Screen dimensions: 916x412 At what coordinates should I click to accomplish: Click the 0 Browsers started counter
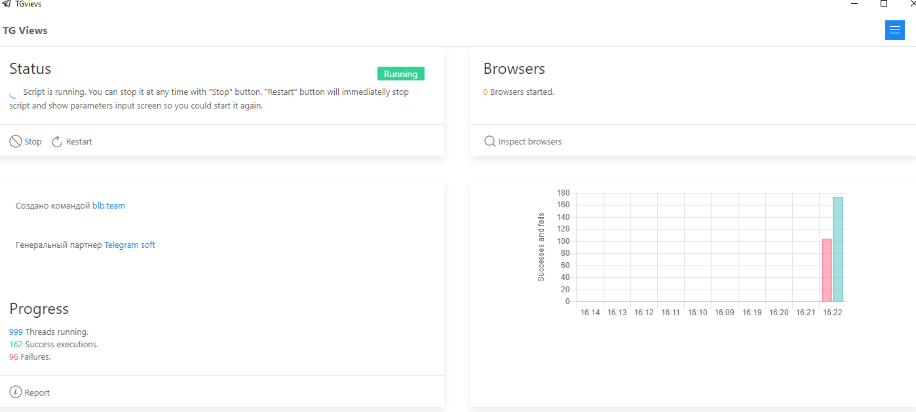tap(486, 92)
